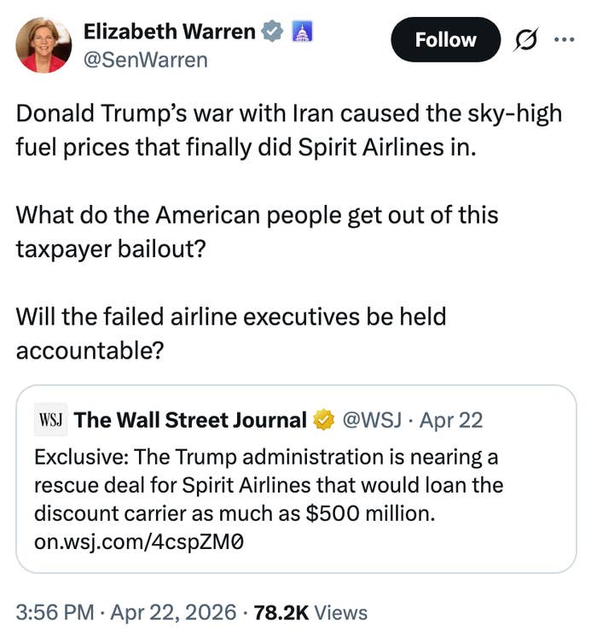Open the @SenWarren handle link

(x=145, y=61)
